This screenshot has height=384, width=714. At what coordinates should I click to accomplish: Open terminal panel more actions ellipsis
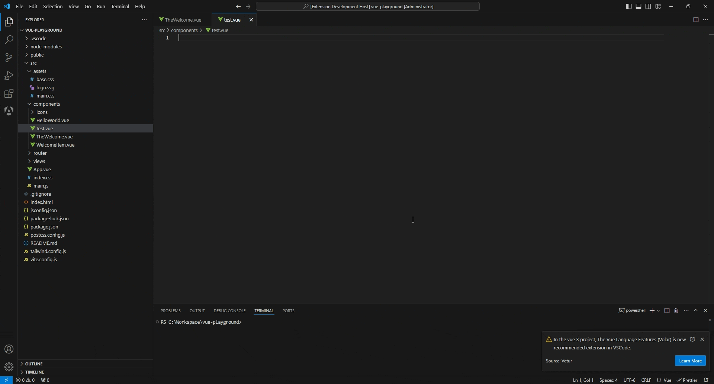coord(686,311)
